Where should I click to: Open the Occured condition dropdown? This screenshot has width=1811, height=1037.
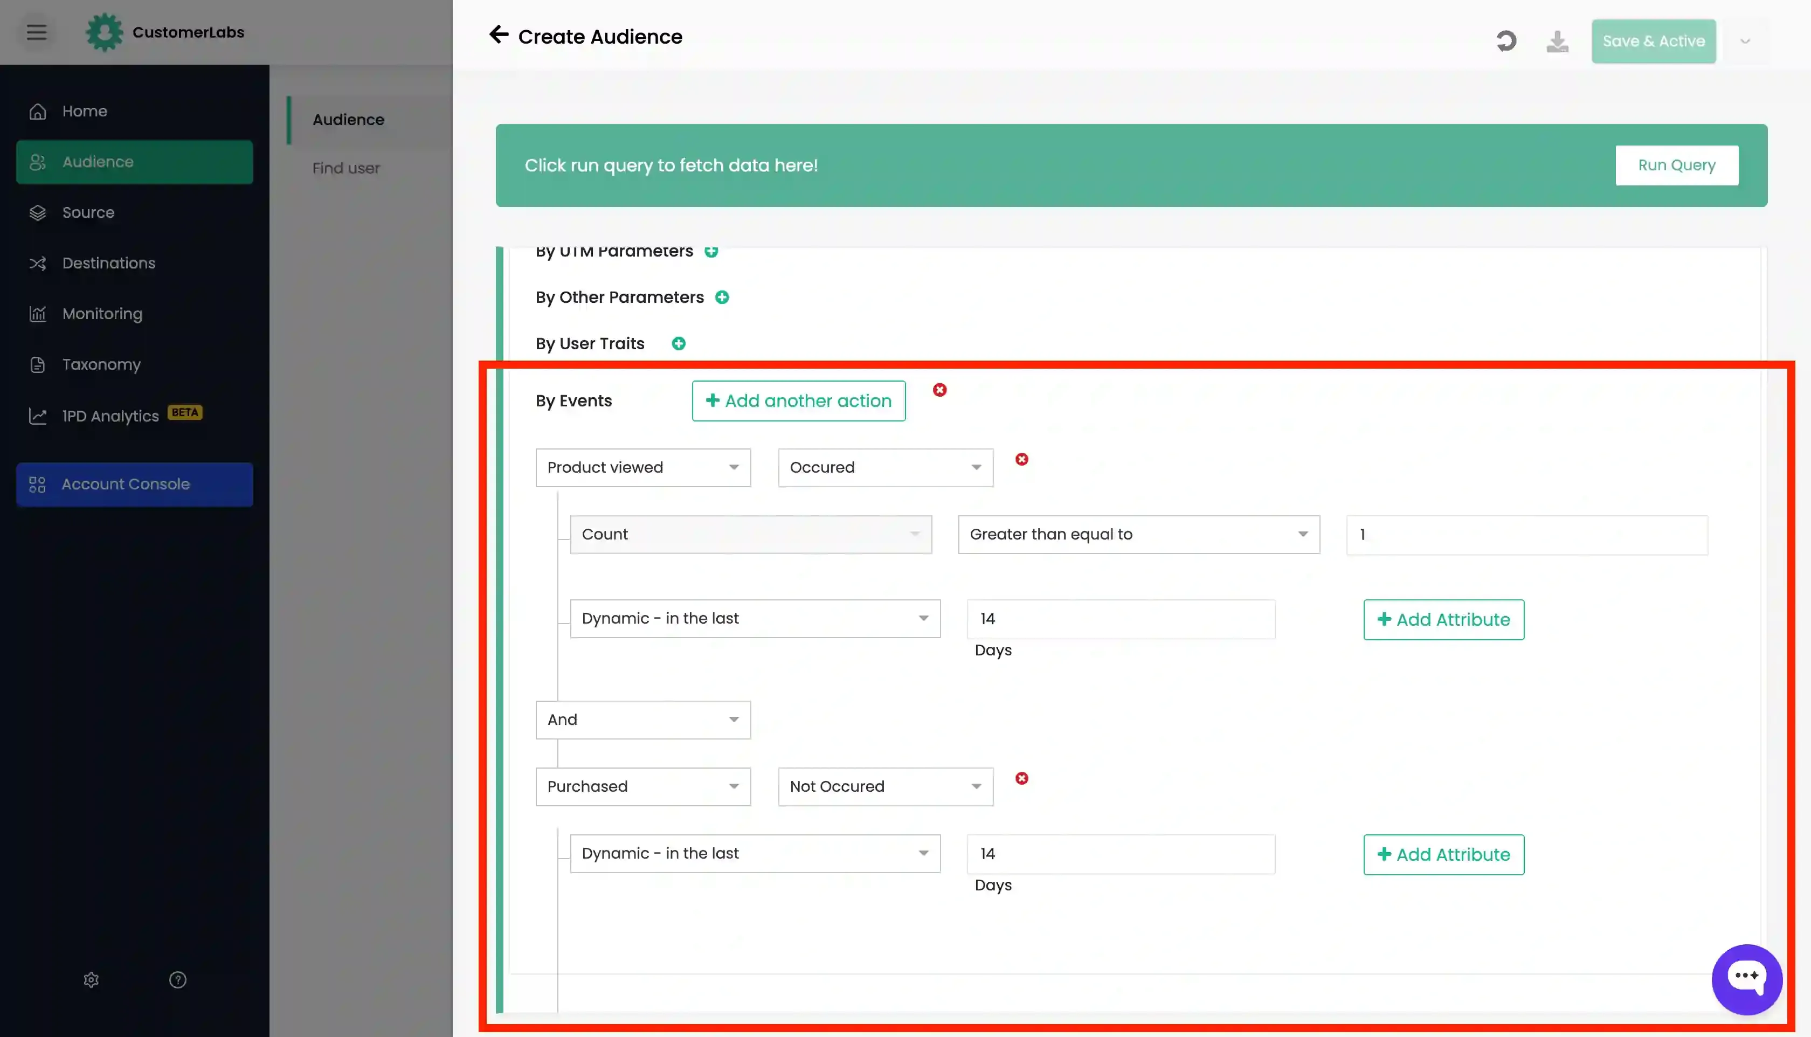point(885,468)
